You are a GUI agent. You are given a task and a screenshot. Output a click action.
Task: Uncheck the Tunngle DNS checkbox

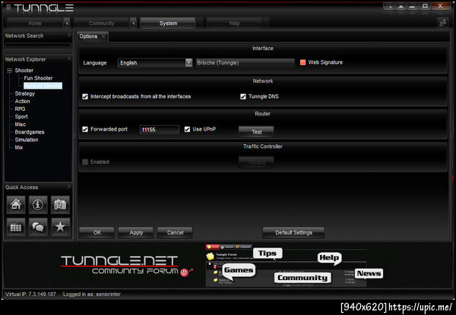coord(243,96)
